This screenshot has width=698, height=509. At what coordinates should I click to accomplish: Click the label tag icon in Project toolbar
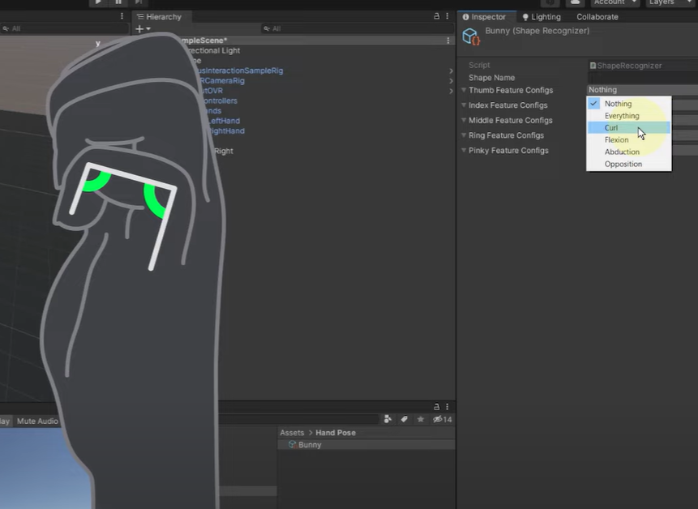(x=405, y=419)
